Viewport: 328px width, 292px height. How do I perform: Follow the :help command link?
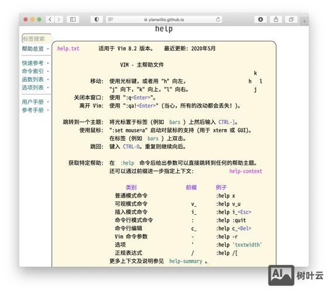[127, 163]
